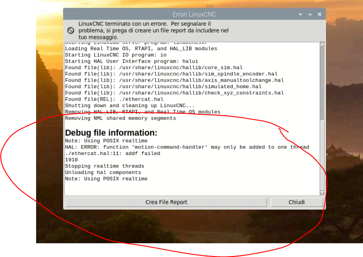Click the 'Starting HAL User Interface program: halui' line
The height and width of the screenshot is (257, 363).
[x=132, y=61]
